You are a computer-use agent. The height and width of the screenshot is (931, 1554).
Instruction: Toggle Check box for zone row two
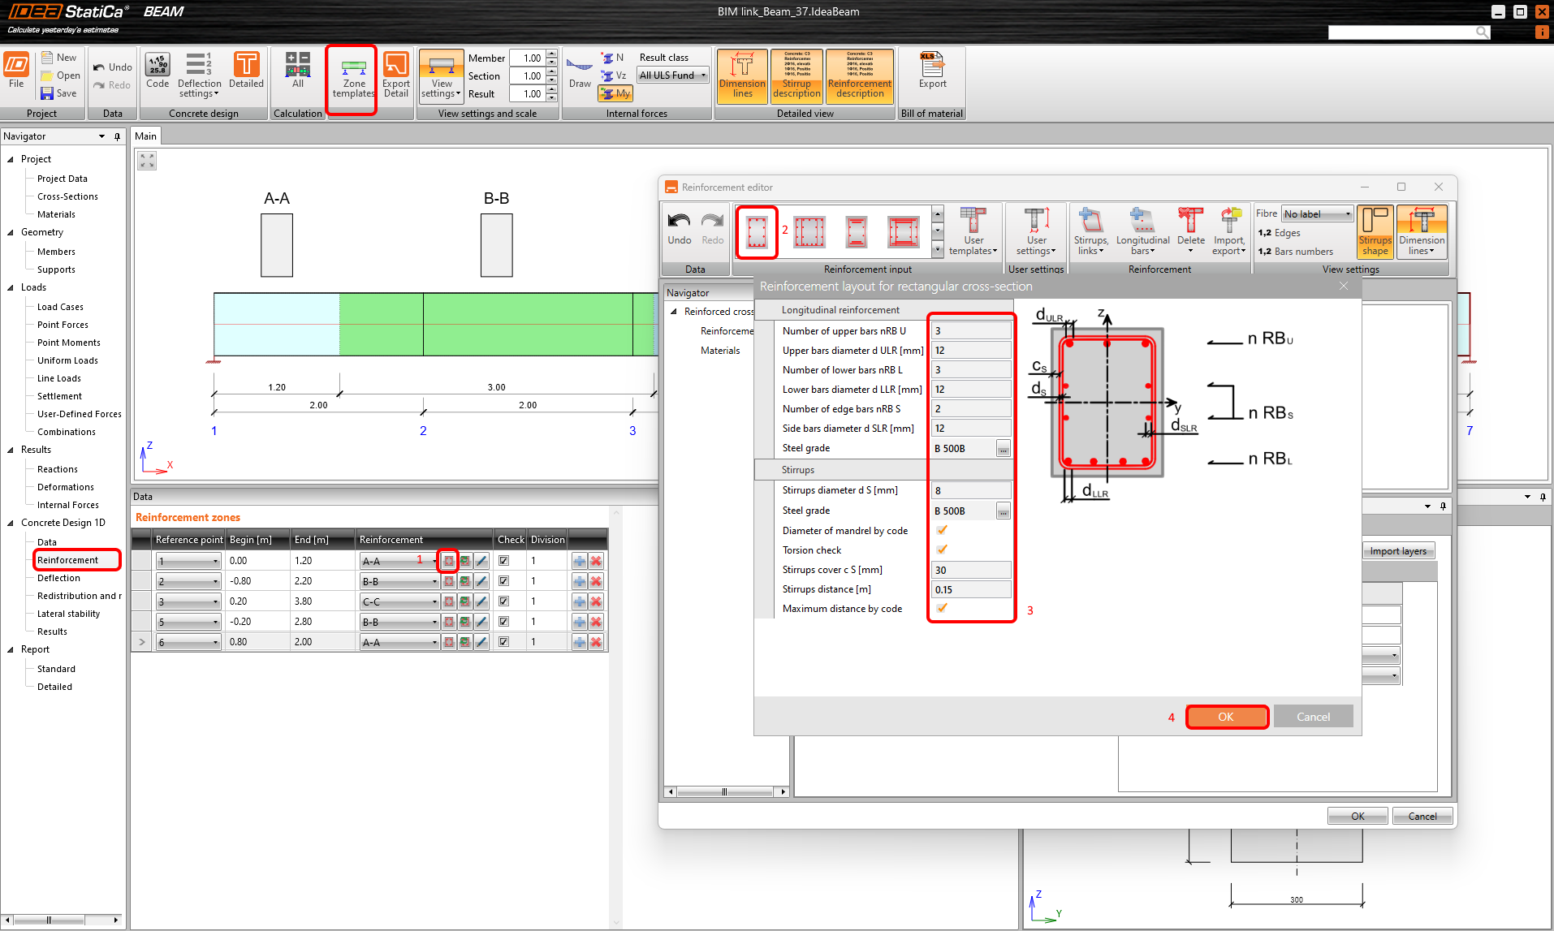[x=503, y=581]
